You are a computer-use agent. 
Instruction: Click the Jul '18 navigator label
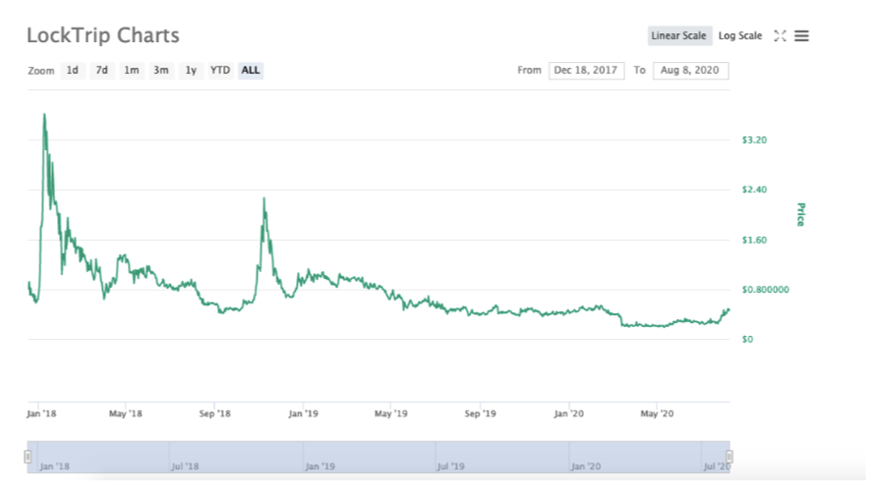pos(186,466)
